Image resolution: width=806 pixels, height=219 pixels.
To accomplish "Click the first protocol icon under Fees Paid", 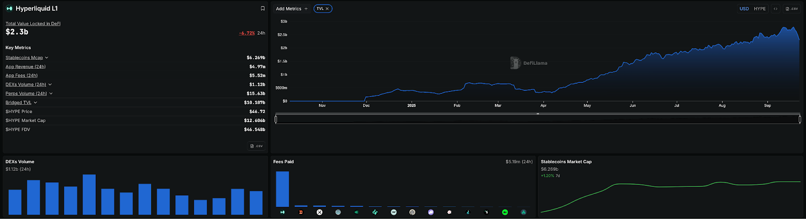I will [282, 212].
